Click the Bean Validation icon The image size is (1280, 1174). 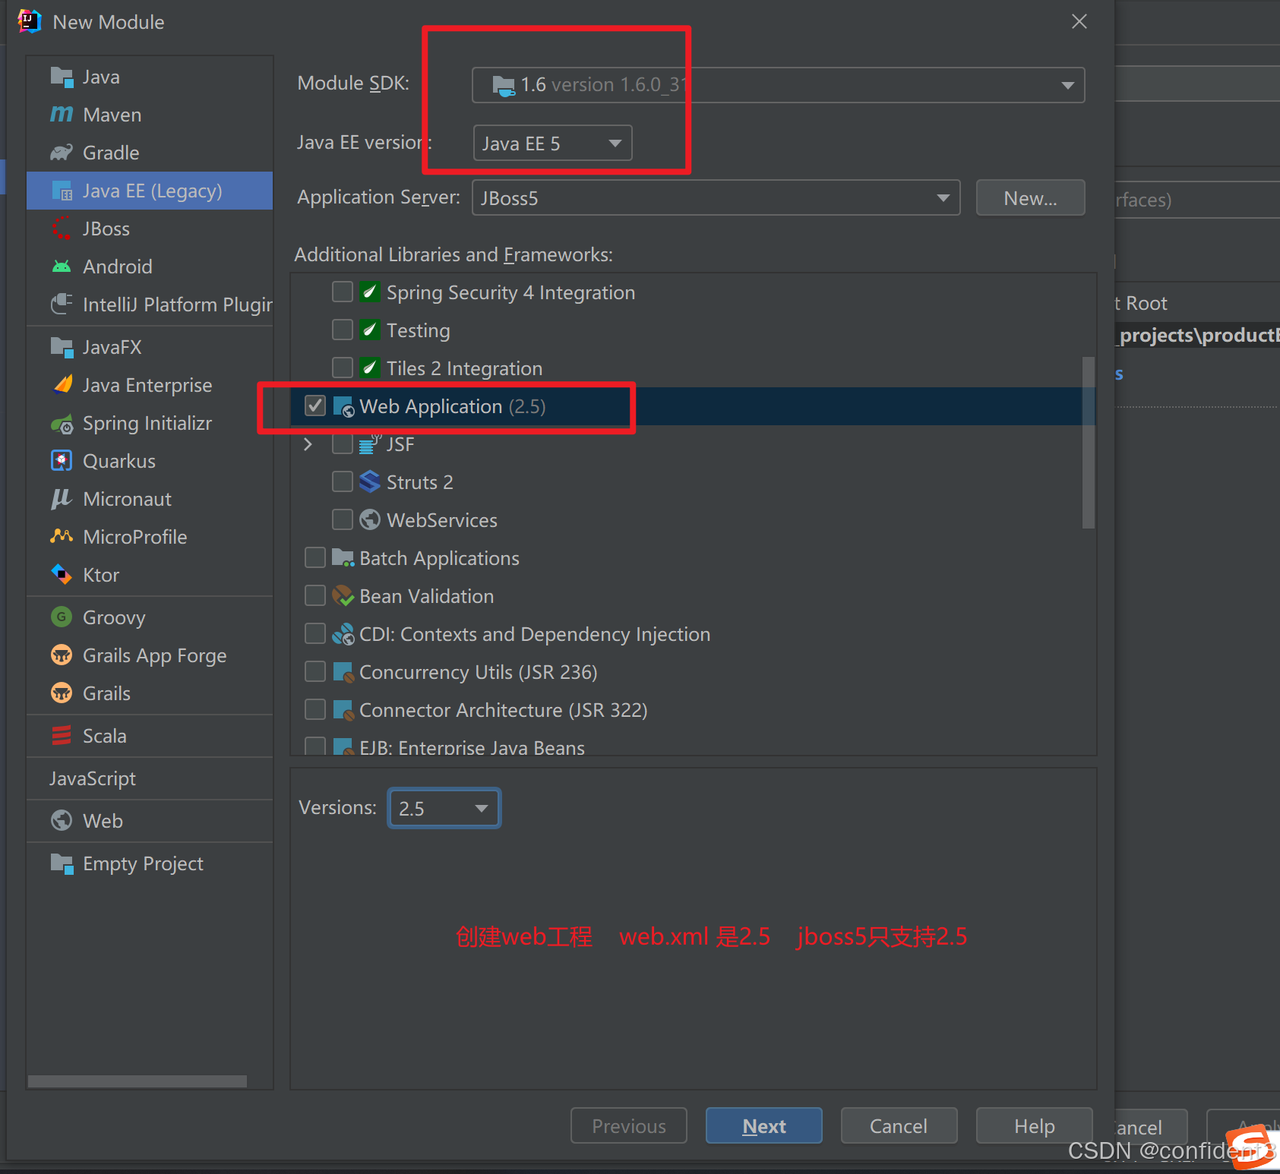(x=343, y=596)
